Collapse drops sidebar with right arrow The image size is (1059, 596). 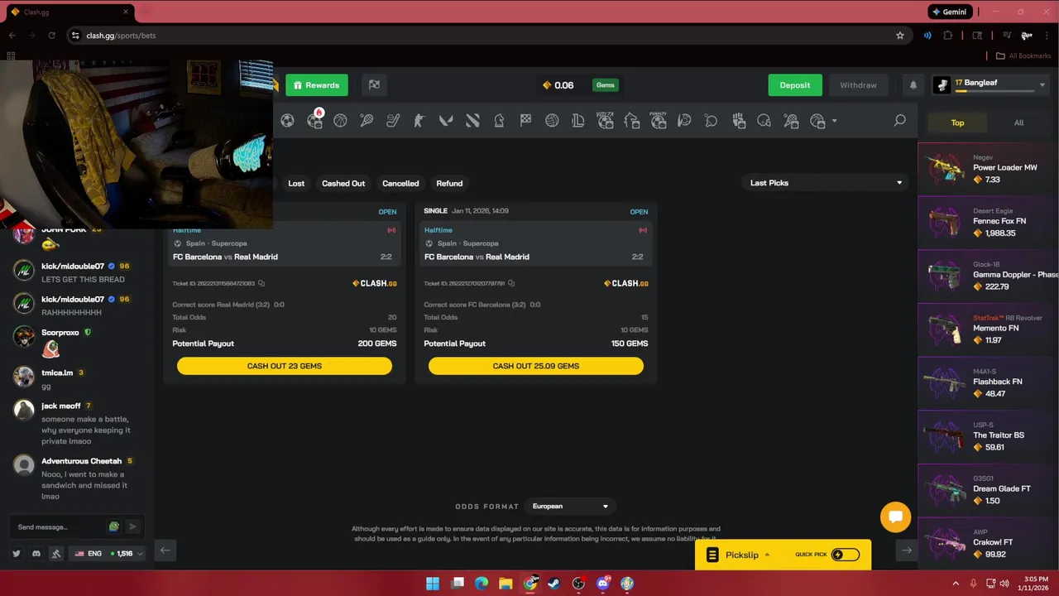click(907, 550)
